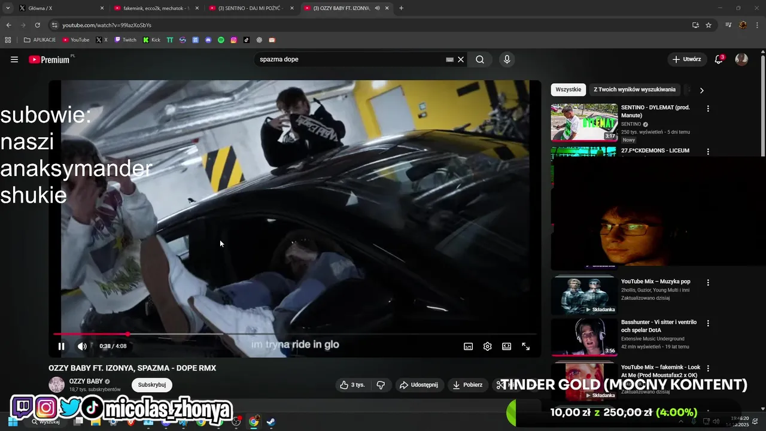Open Chrome media controls icon
Viewport: 766px width, 431px height.
point(728,25)
